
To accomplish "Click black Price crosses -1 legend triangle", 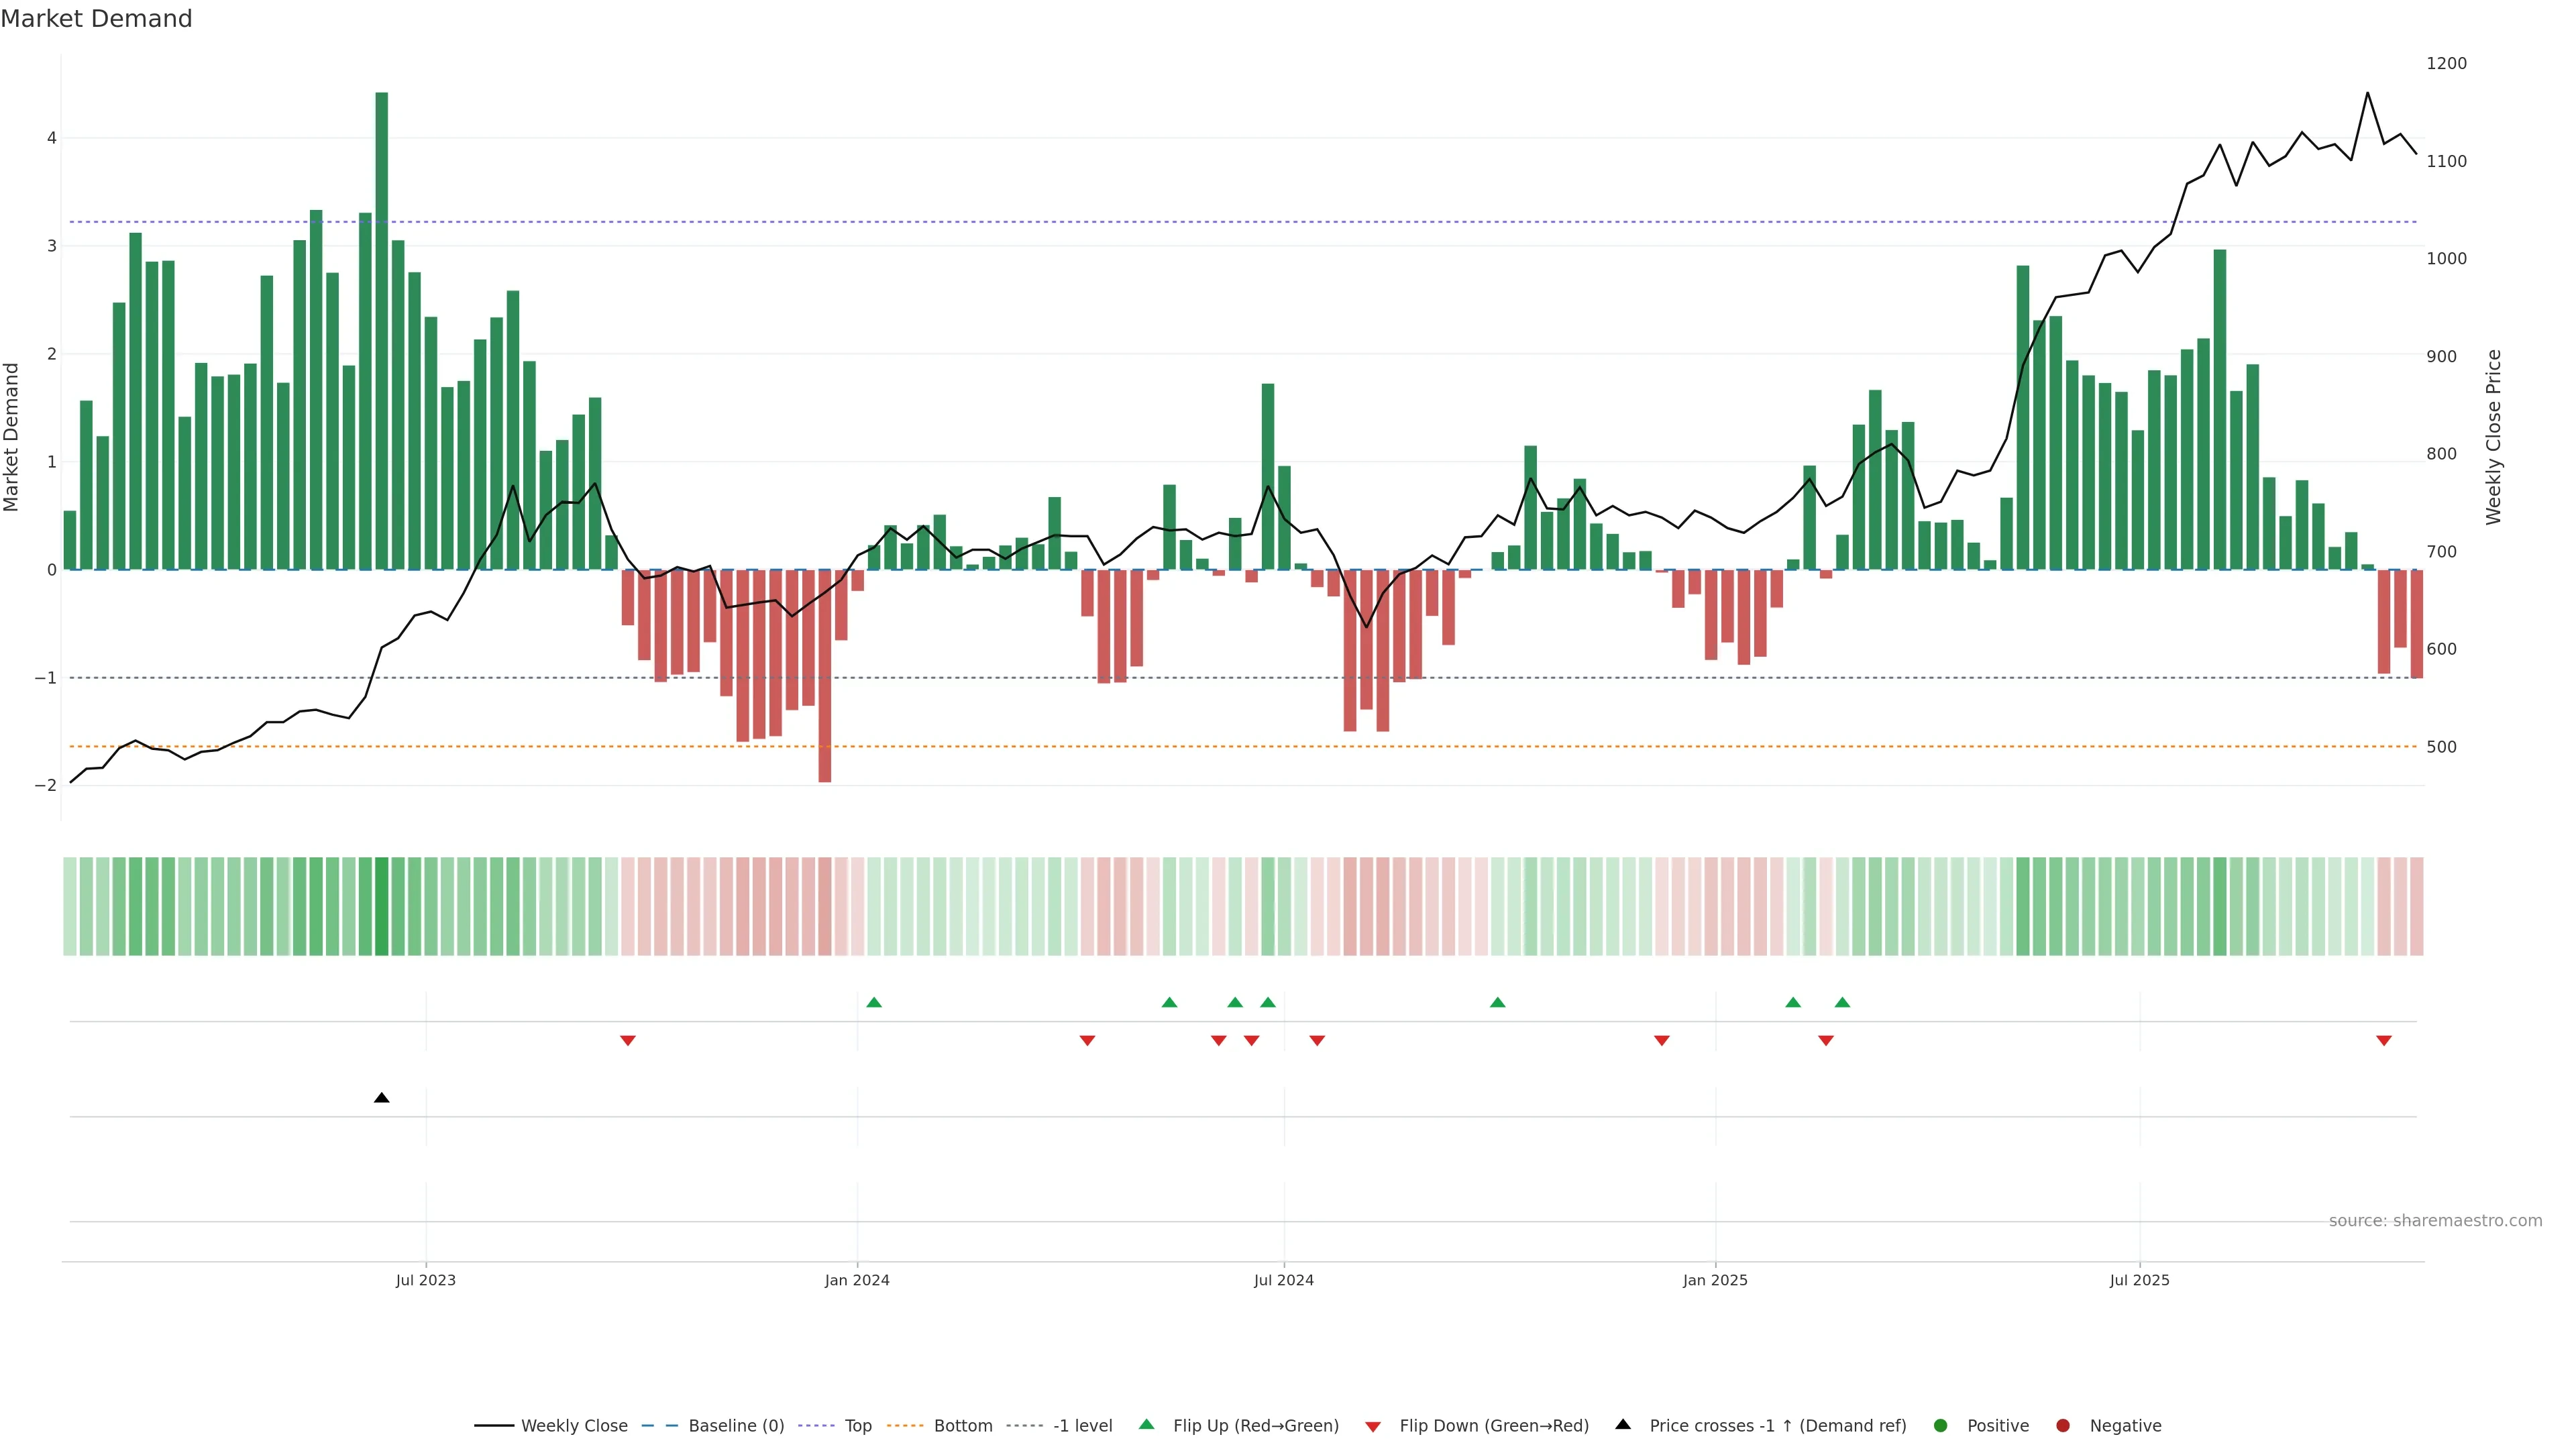I will point(1623,1425).
